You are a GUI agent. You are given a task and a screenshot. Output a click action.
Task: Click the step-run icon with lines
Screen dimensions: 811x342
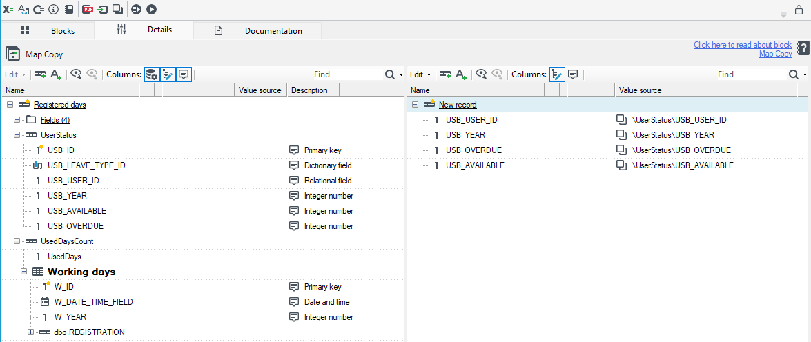tap(136, 9)
